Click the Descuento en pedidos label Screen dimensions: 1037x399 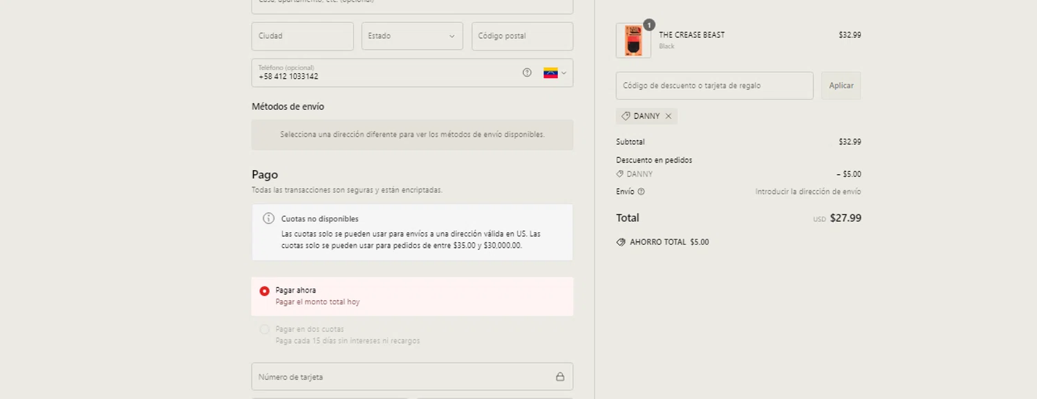click(x=654, y=160)
